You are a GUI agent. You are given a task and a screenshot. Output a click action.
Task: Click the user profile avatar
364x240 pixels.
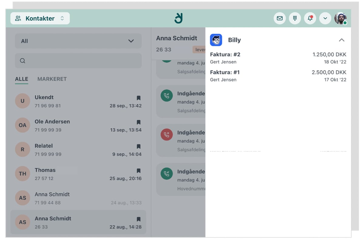point(340,18)
